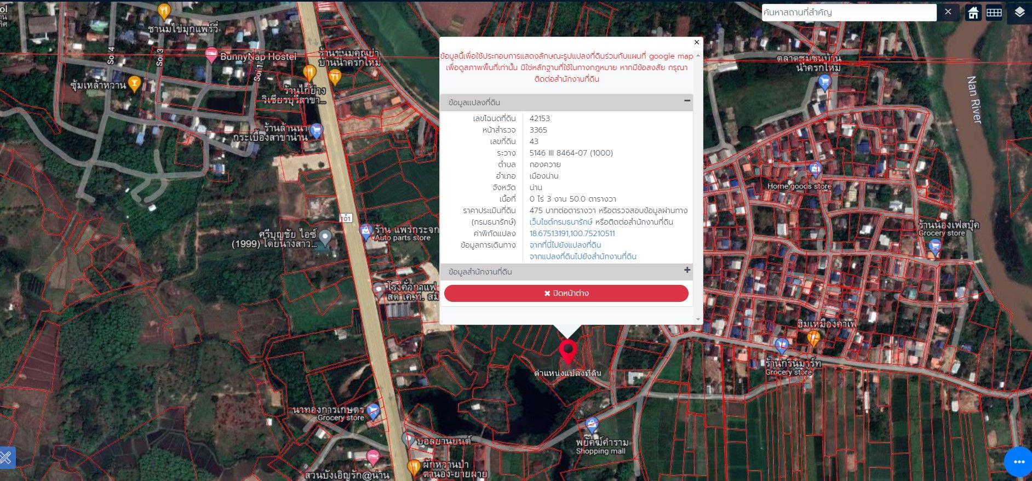
Task: Click the สวนบังเอิญรัก pink lodging marker
Action: pyautogui.click(x=373, y=457)
